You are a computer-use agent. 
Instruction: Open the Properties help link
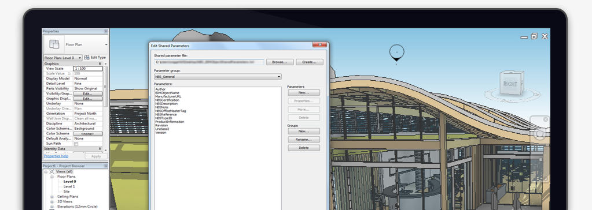point(56,156)
